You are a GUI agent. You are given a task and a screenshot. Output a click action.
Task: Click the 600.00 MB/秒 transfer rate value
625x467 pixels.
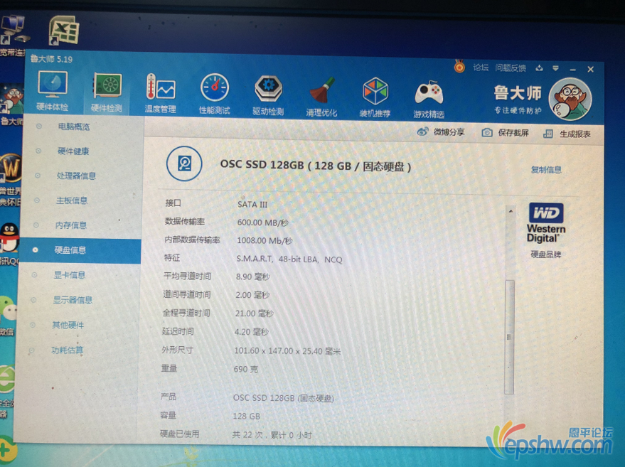262,222
